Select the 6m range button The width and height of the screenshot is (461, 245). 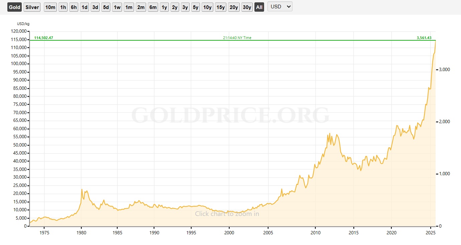pyautogui.click(x=153, y=7)
